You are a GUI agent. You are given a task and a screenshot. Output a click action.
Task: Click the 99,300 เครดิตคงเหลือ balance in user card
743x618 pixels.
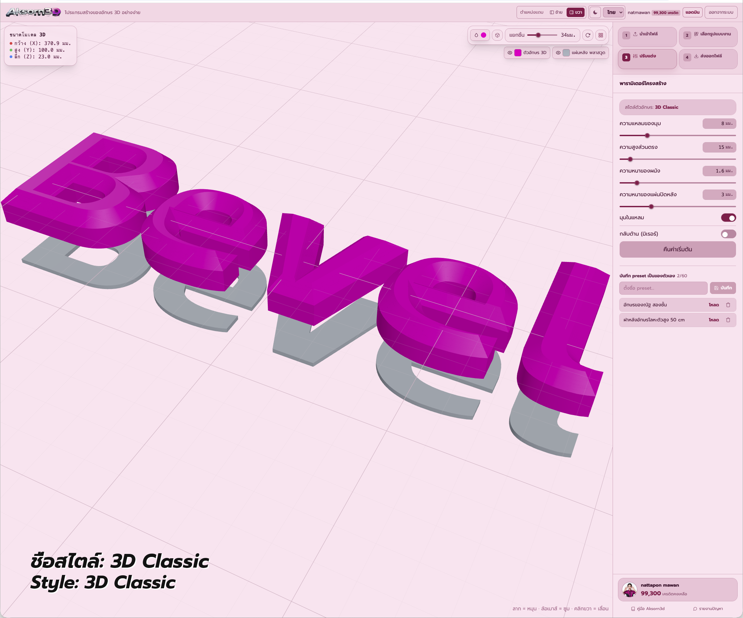tap(664, 594)
